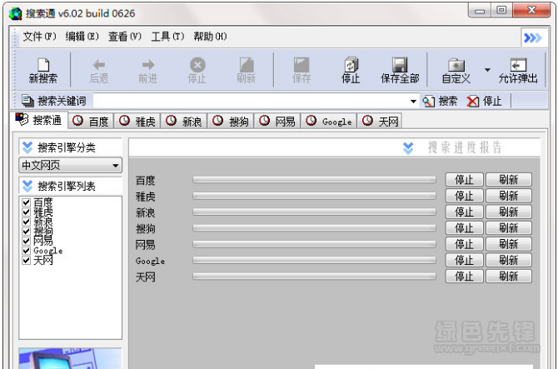Click the 自定义 customize folder icon
The width and height of the screenshot is (558, 369).
[x=456, y=65]
